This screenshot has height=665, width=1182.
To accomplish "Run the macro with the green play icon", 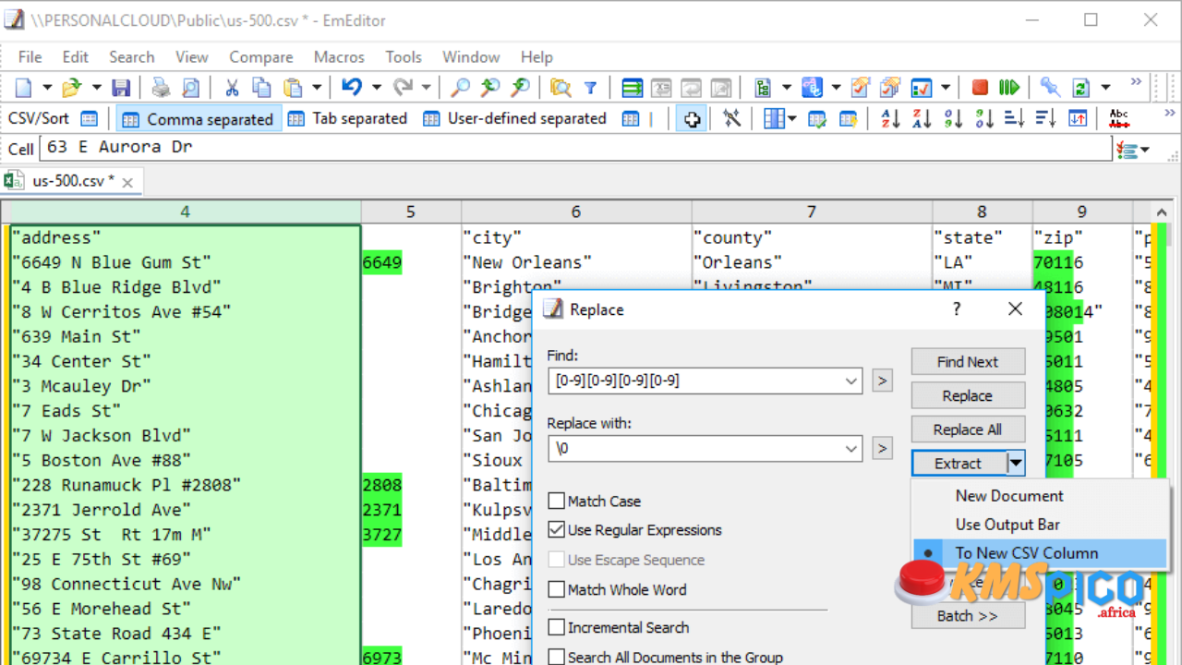I will 1009,88.
